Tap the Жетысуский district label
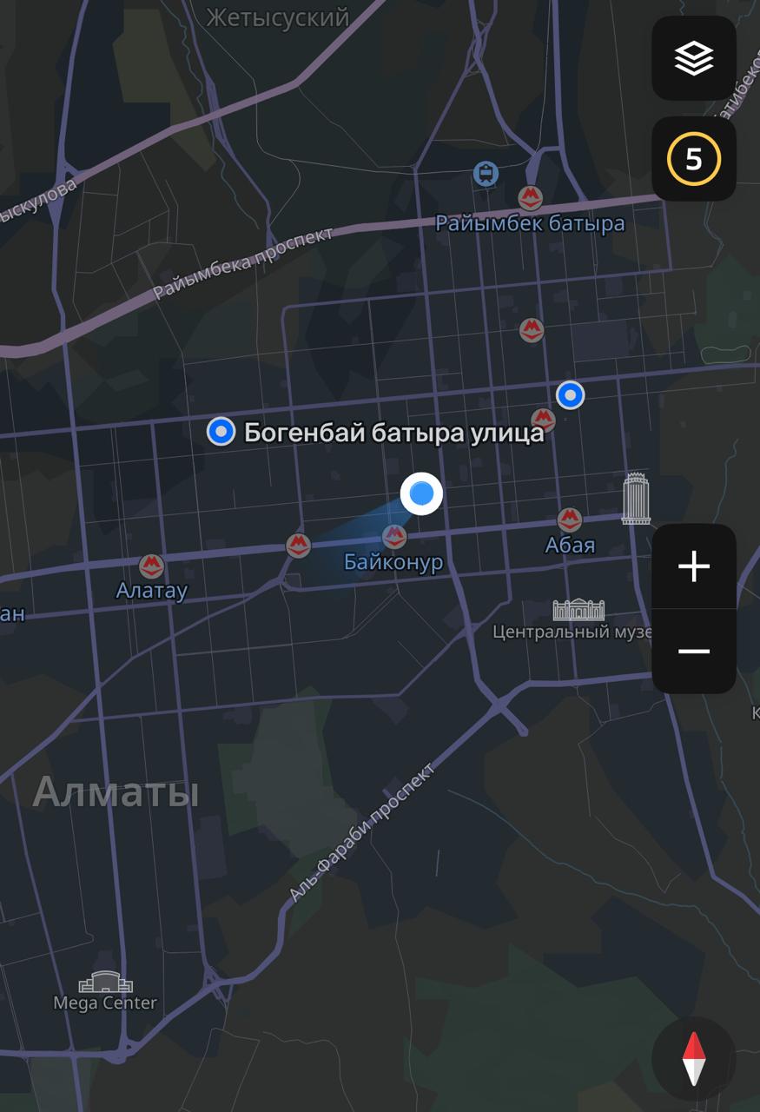 click(x=278, y=17)
